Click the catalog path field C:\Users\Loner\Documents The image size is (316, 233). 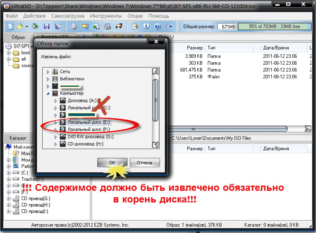(x=241, y=138)
